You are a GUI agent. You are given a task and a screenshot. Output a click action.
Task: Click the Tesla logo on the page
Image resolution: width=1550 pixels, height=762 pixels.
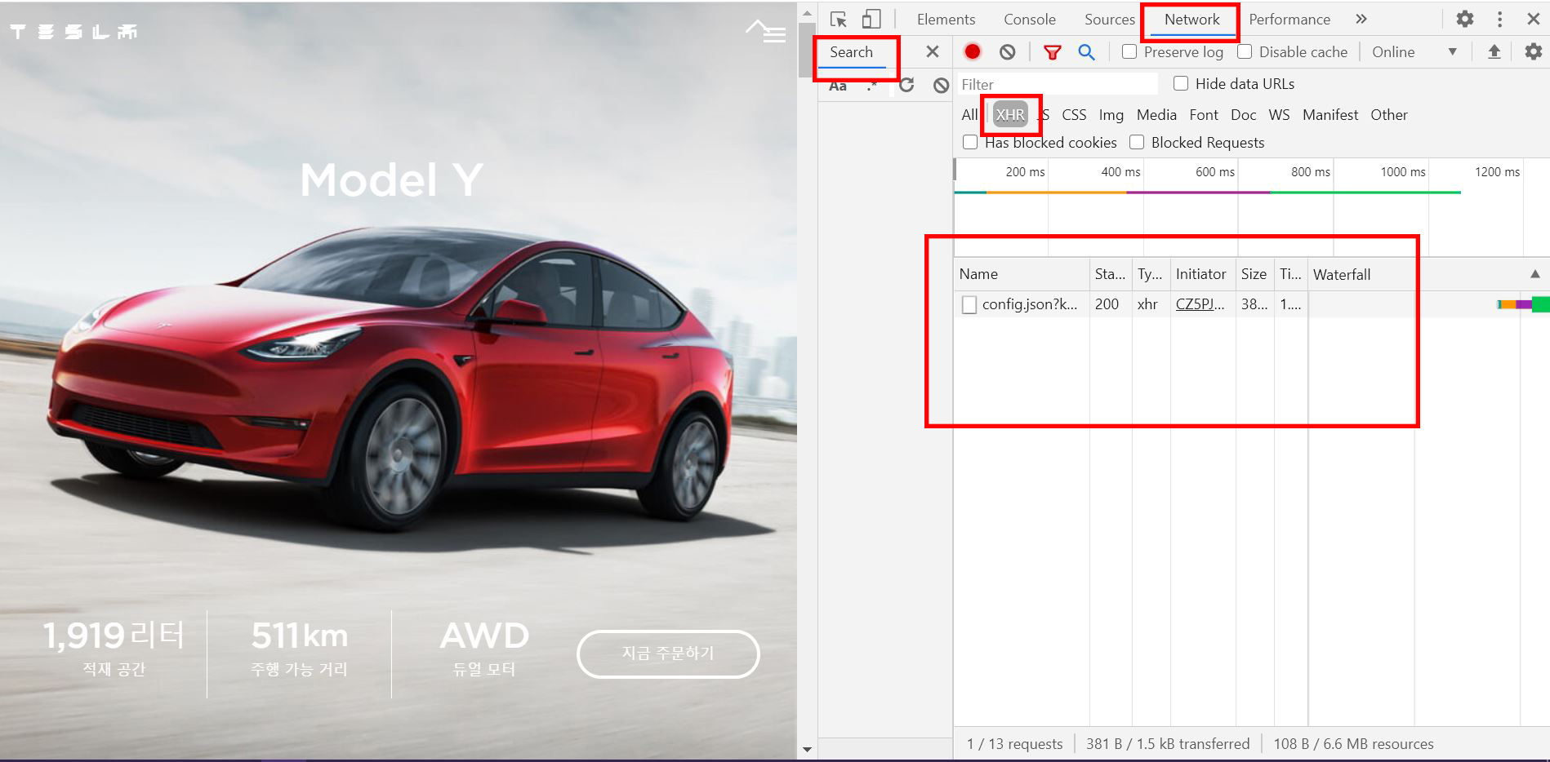point(73,32)
